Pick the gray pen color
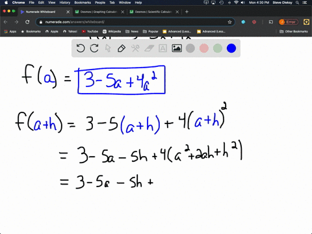This screenshot has height=234, width=312. point(190,48)
